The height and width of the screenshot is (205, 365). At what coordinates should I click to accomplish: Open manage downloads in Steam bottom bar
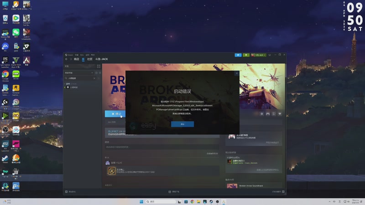(x=174, y=192)
